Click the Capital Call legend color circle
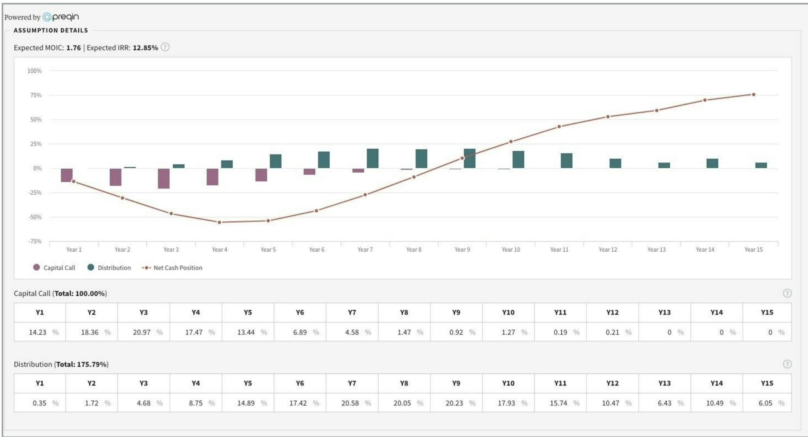 [36, 267]
